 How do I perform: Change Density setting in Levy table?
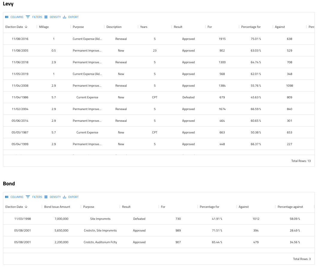click(52, 17)
